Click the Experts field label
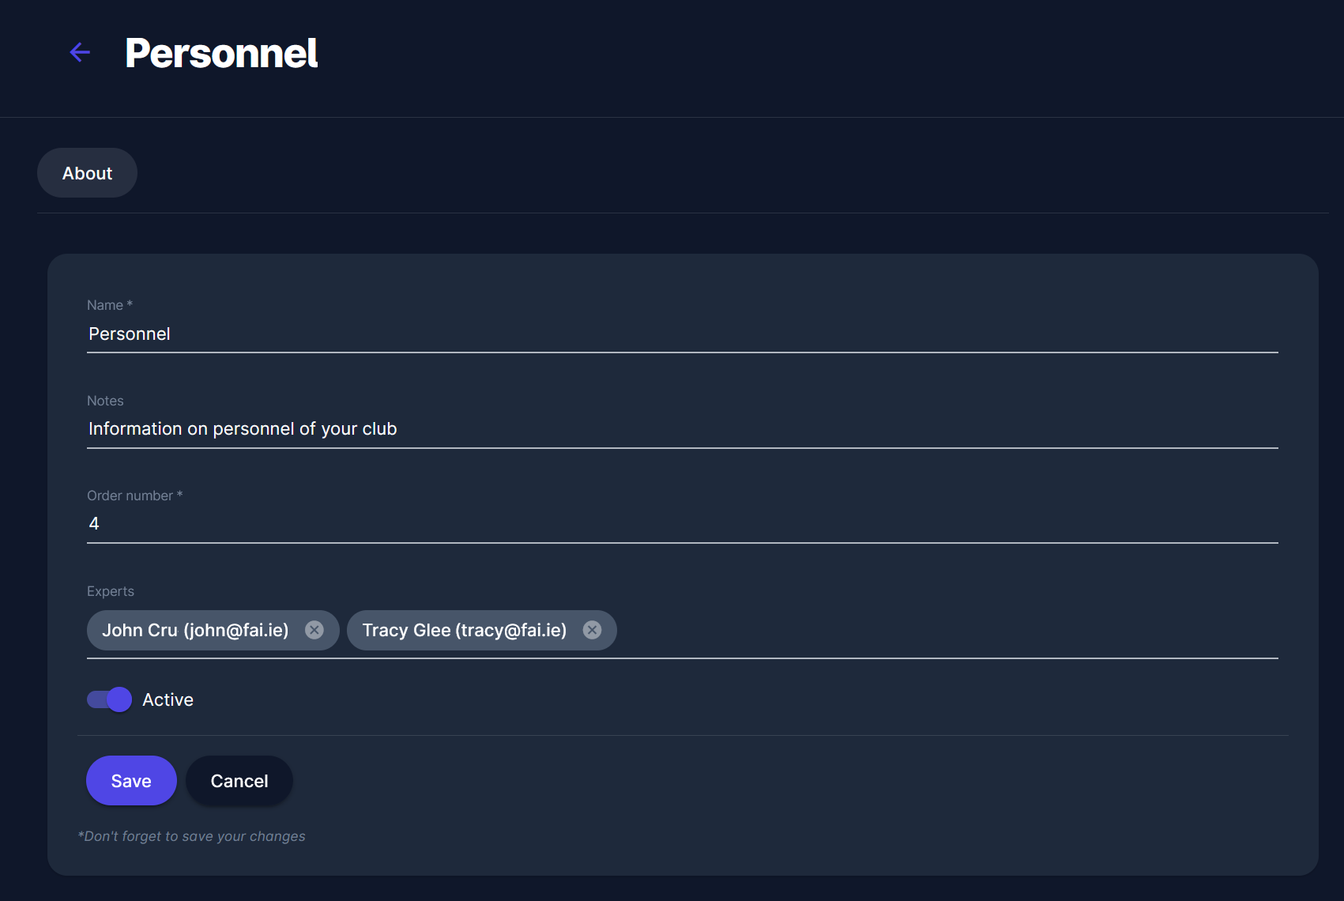The image size is (1344, 901). click(x=111, y=591)
